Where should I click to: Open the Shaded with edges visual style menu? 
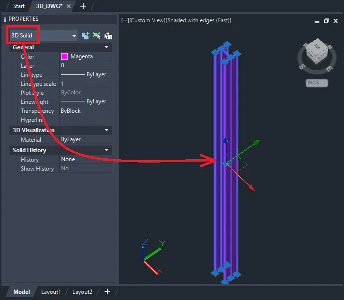point(198,20)
